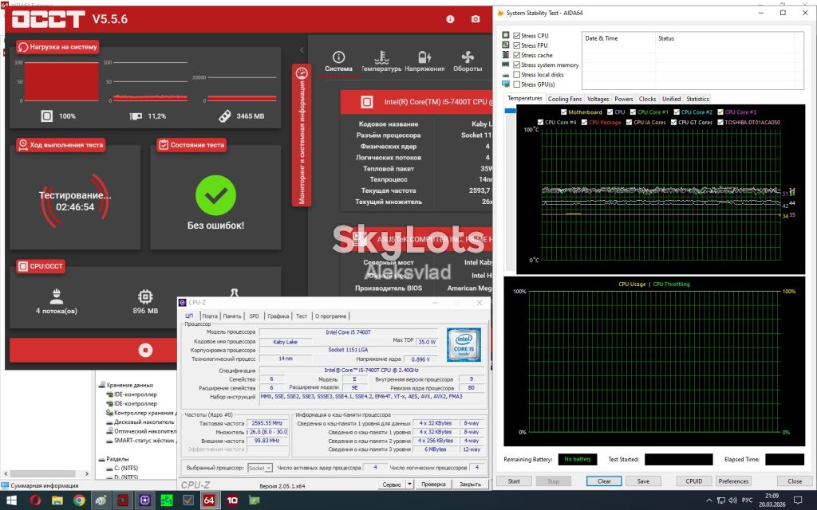This screenshot has height=510, width=817.
Task: Open the Выбранный процессор Socket dropdown
Action: [260, 468]
